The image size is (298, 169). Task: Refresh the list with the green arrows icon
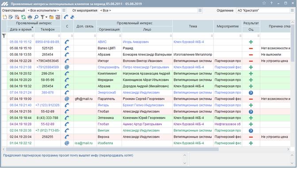(23, 17)
